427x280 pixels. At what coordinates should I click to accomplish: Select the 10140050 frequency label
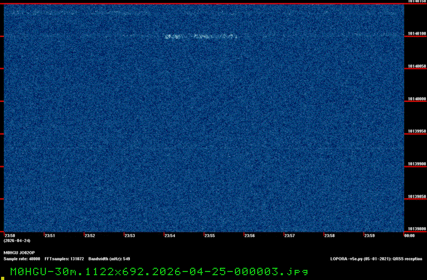(x=417, y=66)
